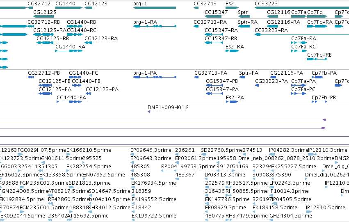The height and width of the screenshot is (222, 349).
Task: Select the CG15347-PB protein label
Action: 222,81
